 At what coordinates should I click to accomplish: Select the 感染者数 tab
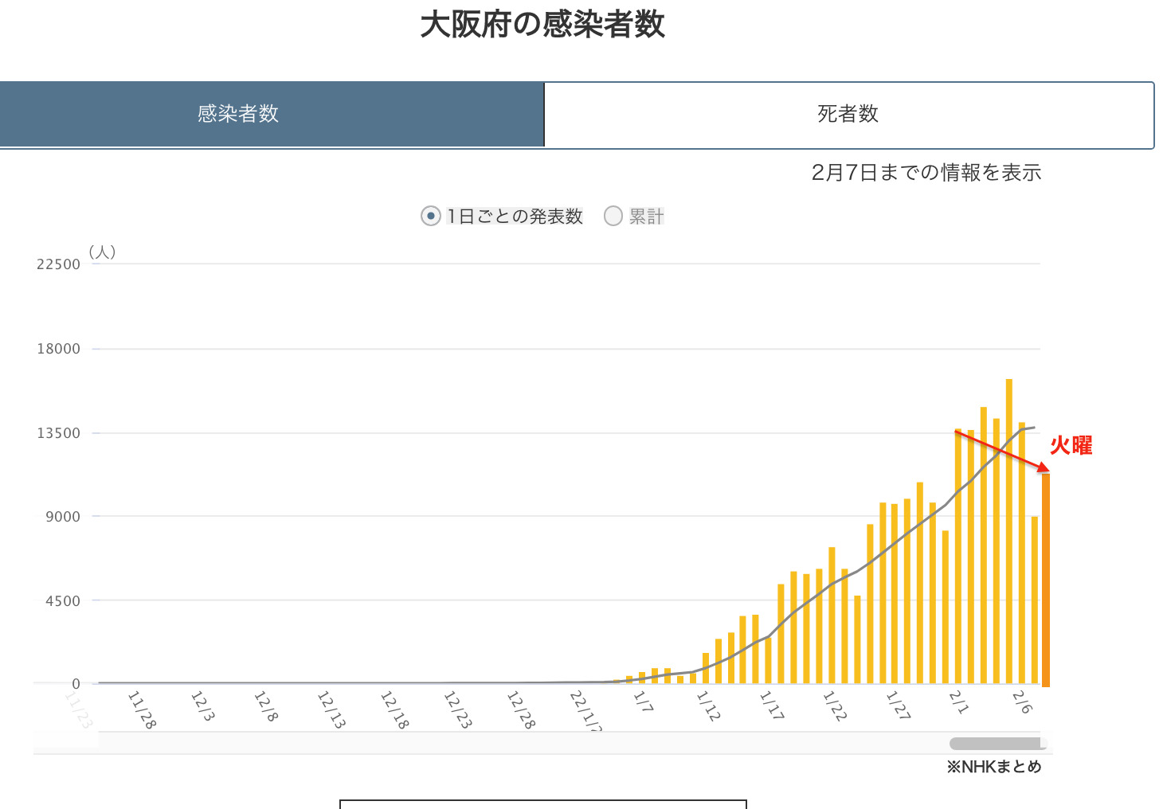(239, 115)
